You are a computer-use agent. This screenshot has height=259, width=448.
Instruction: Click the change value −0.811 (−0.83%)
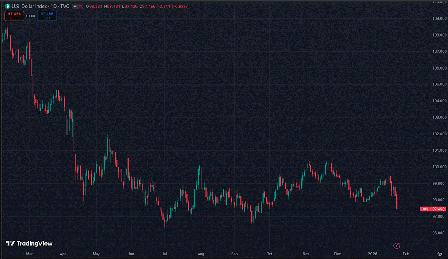(x=173, y=6)
